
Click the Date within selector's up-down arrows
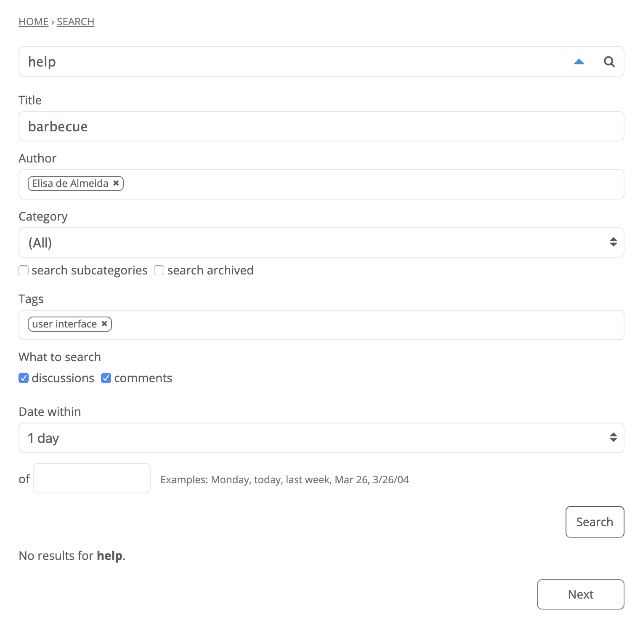click(613, 438)
